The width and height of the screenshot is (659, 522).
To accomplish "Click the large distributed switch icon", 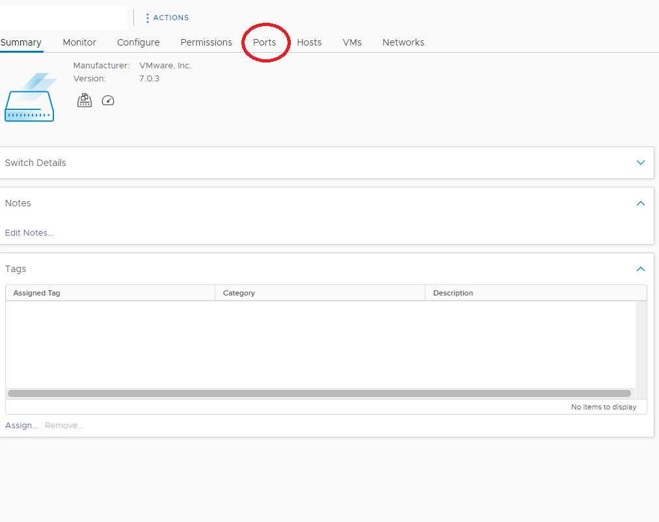I will pos(30,98).
